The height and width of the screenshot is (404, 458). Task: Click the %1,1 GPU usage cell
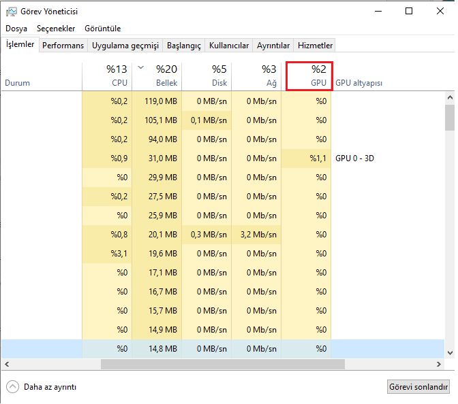coord(306,158)
